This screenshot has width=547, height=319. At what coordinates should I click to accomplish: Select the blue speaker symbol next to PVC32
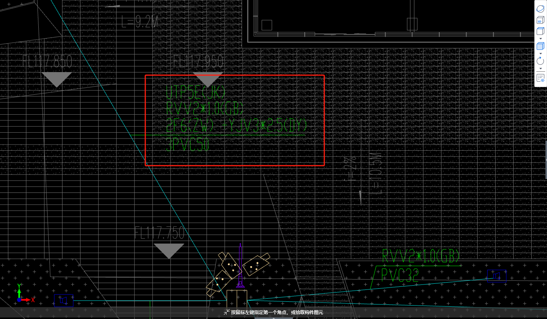click(x=497, y=276)
